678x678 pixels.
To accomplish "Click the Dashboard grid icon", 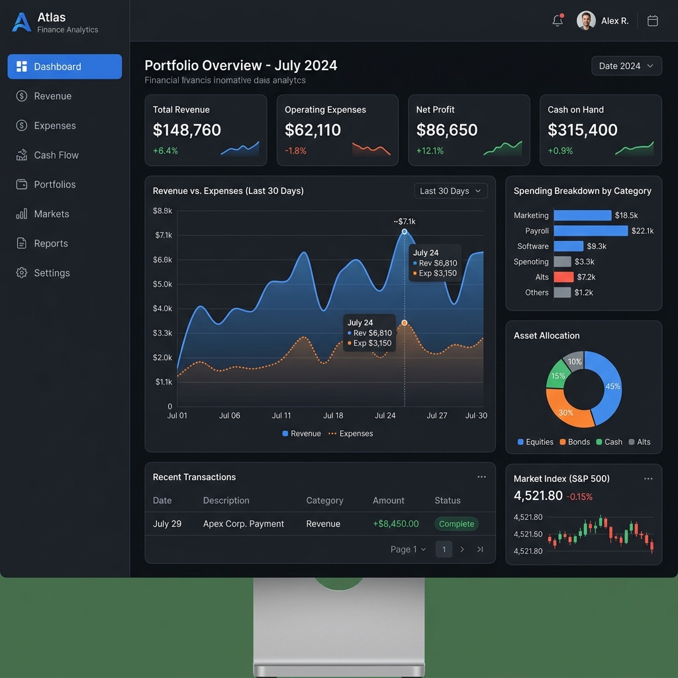I will coord(22,66).
